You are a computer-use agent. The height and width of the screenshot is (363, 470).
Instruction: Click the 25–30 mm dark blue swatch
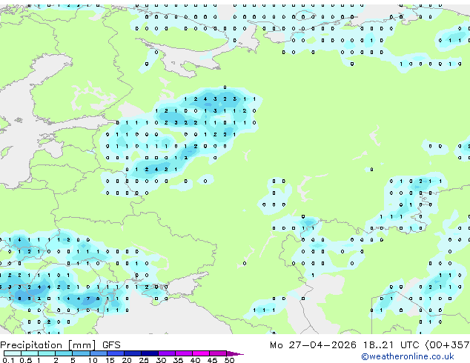coord(150,353)
